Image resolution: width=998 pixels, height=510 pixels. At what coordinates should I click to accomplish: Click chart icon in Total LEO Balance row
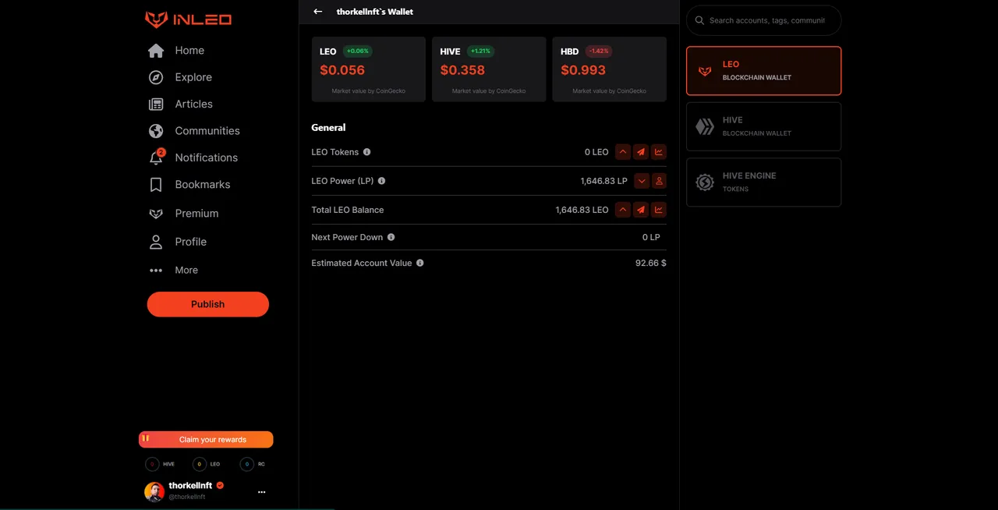point(659,209)
